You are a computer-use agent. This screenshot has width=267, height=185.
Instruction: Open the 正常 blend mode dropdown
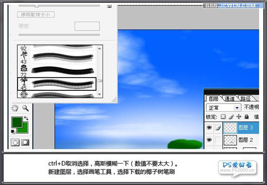(224, 108)
